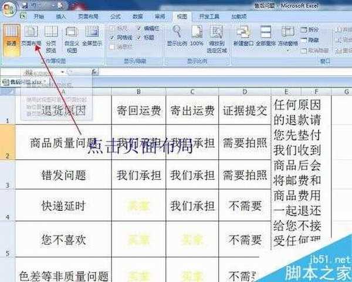Click 缩放到选定区域 zoom to selection

[217, 39]
